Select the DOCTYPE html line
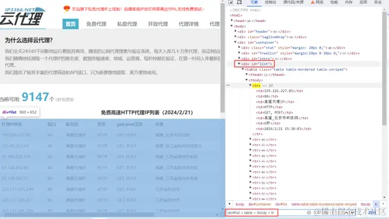Screen dimensions: 389x219 (245, 10)
